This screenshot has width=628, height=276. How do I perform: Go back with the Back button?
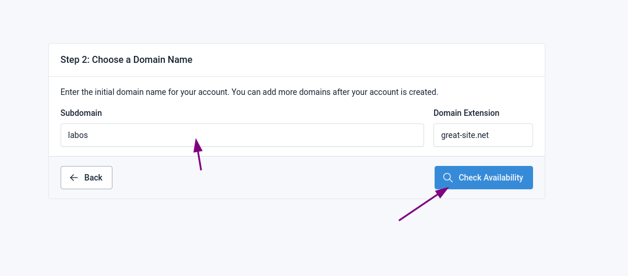(86, 178)
